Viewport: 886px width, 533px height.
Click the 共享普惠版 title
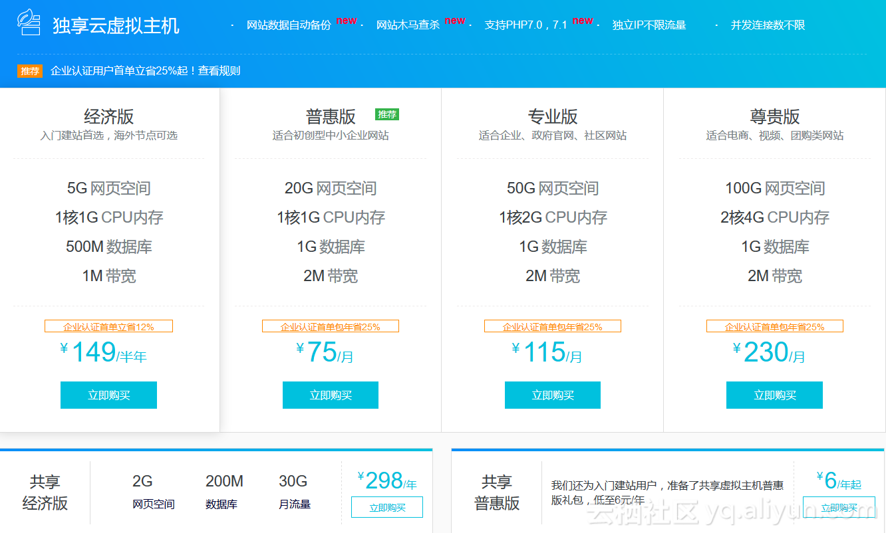(x=497, y=492)
